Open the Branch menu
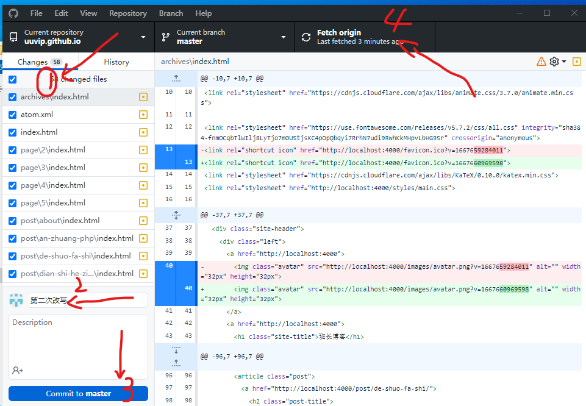Screen dimensions: 586x406 point(171,13)
